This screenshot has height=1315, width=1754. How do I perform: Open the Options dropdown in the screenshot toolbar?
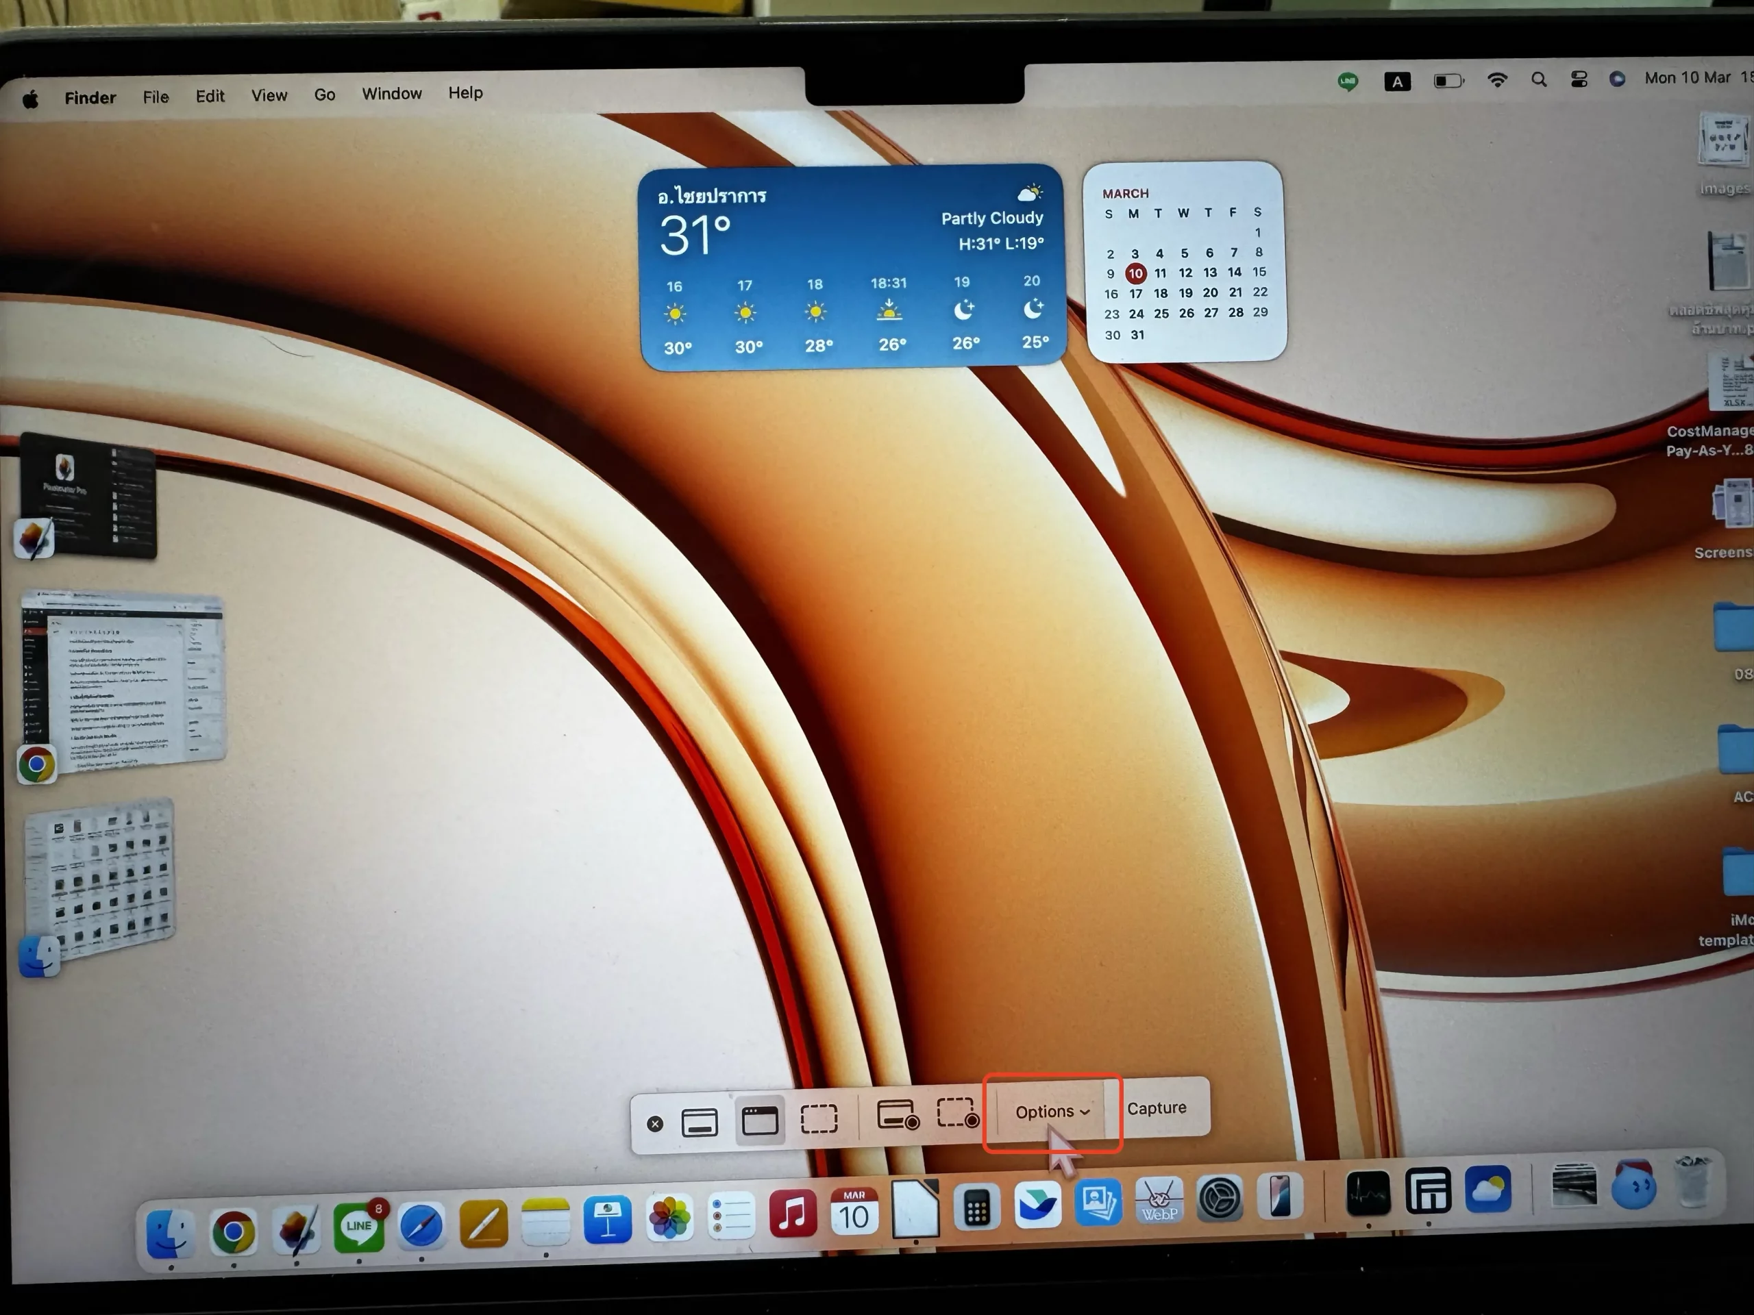(x=1052, y=1112)
